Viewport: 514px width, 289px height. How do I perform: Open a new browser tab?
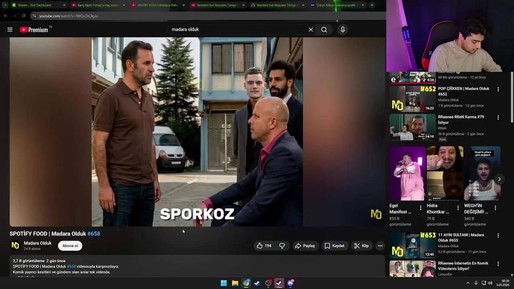coord(372,5)
